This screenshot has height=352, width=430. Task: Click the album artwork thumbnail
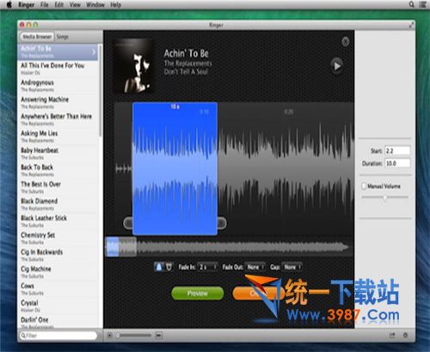(x=133, y=66)
